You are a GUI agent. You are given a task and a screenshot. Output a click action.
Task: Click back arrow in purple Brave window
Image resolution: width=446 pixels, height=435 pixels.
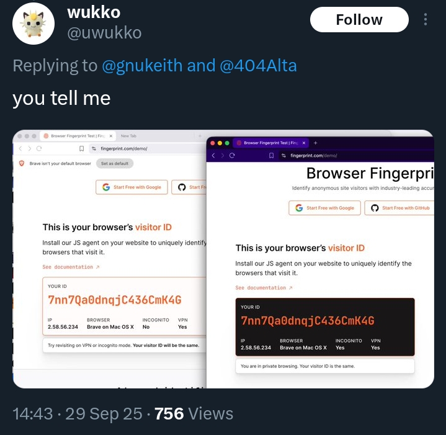point(213,155)
